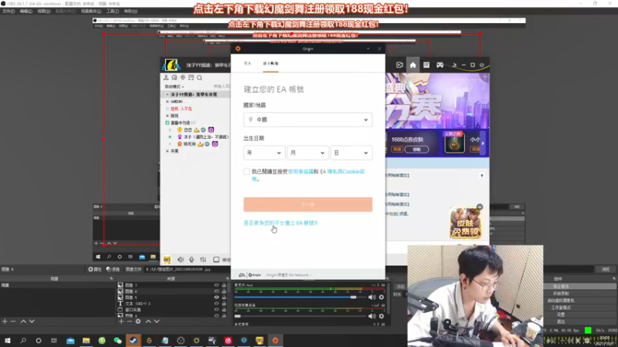Move the scene up in the scenes panel
The image size is (618, 347).
[x=23, y=322]
